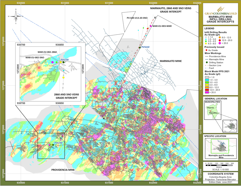Select the magenta '> 20.0' legend dot
Image resolution: width=241 pixels, height=186 pixels.
pos(220,43)
